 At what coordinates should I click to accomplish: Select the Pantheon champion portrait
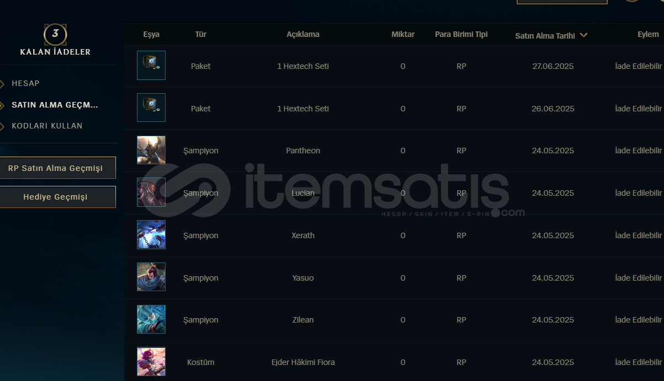(151, 150)
